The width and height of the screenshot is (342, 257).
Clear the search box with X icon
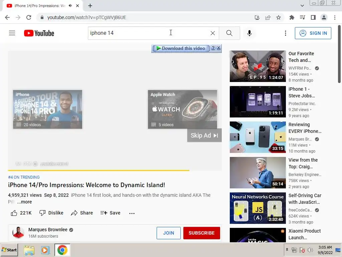click(213, 33)
